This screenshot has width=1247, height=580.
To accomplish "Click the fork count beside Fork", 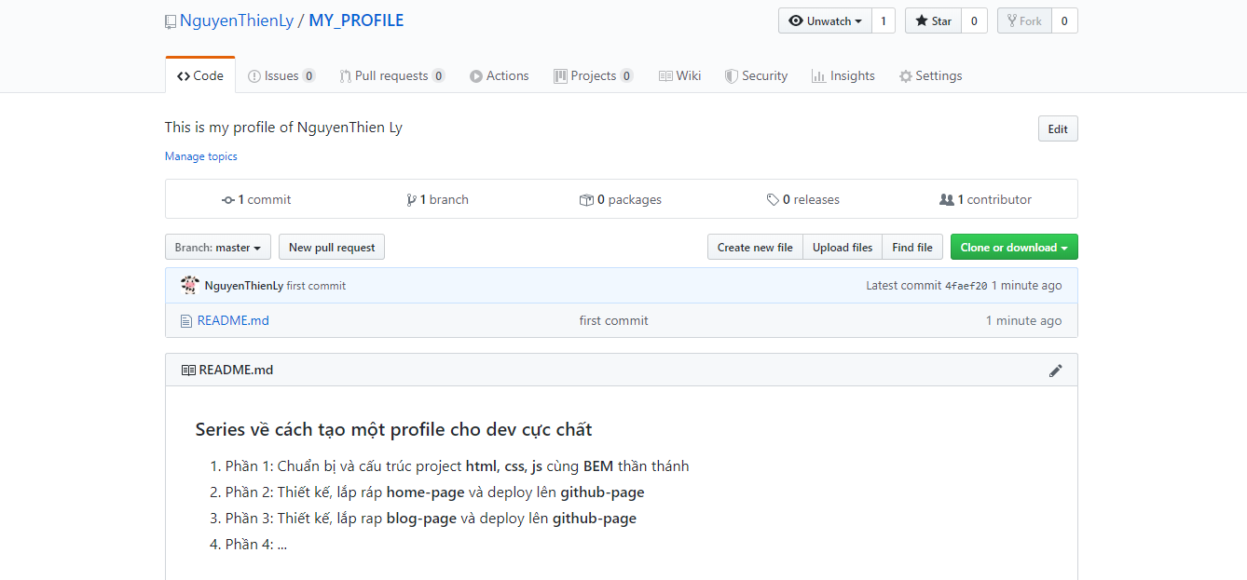I will point(1064,20).
